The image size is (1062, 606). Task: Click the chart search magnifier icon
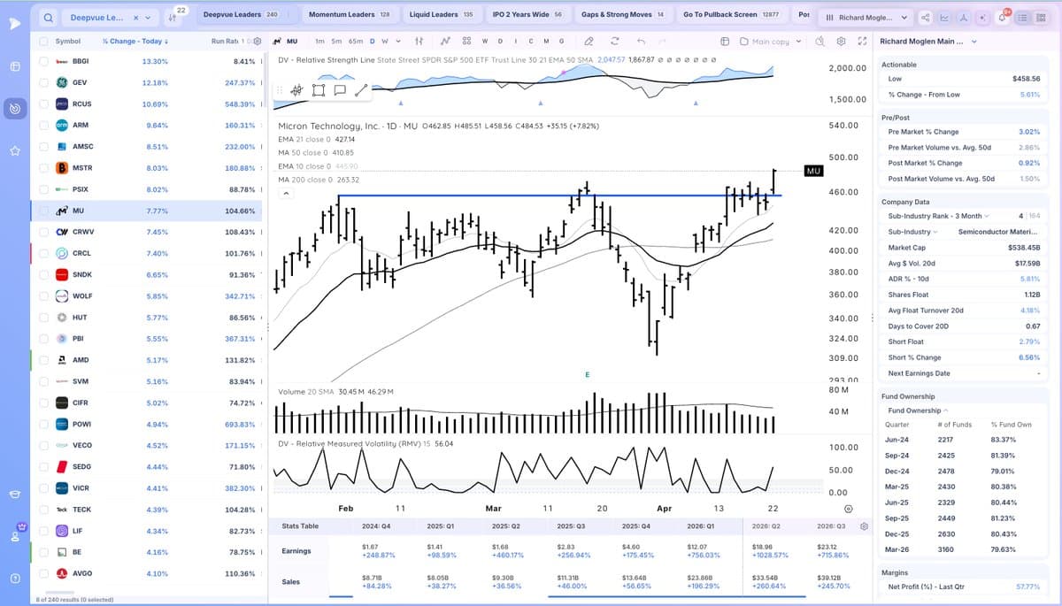point(820,41)
